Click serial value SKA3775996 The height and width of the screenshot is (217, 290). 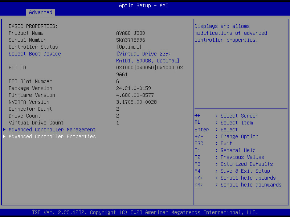(131, 40)
